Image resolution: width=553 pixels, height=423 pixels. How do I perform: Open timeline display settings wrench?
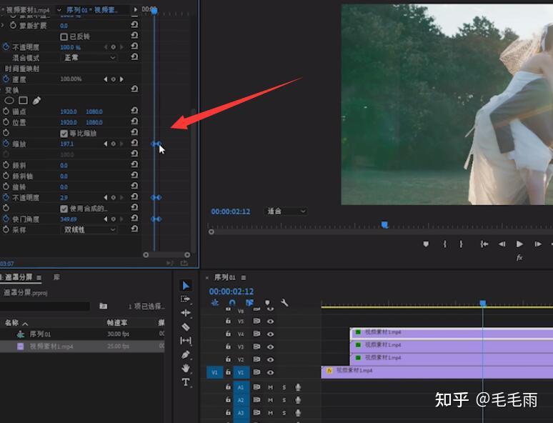284,302
